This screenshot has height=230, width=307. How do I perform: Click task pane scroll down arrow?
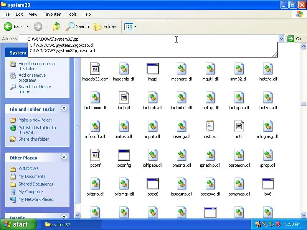78,215
